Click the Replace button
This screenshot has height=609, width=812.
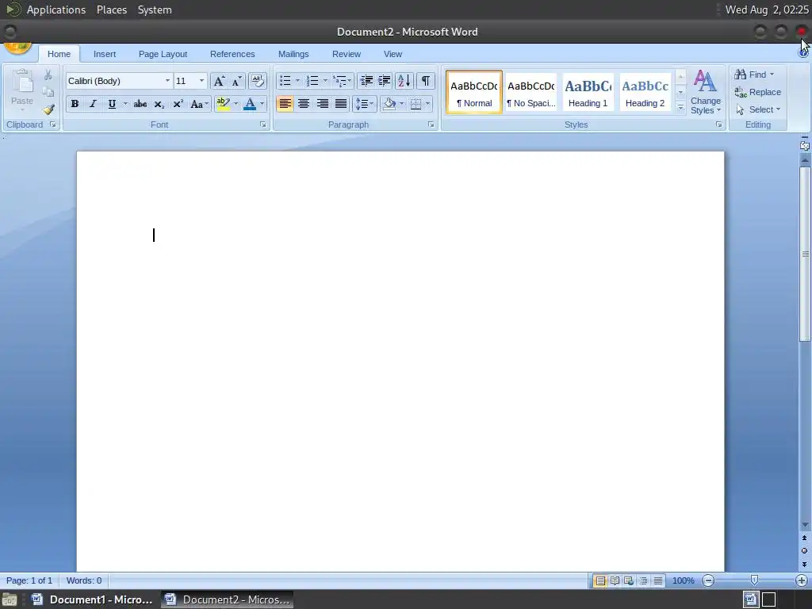757,92
